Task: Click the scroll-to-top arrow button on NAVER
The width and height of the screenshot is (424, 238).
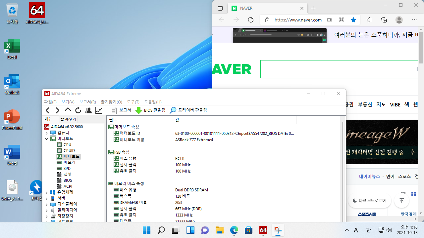Action: point(402,201)
